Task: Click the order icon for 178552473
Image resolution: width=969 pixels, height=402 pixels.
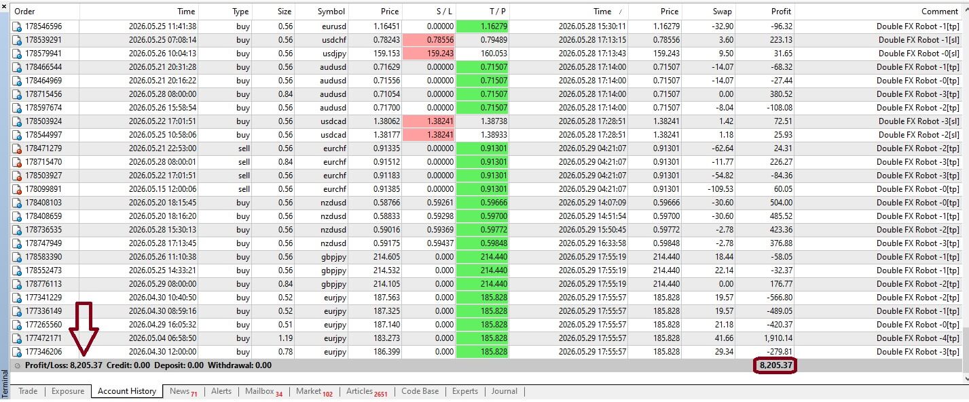Action: point(18,270)
